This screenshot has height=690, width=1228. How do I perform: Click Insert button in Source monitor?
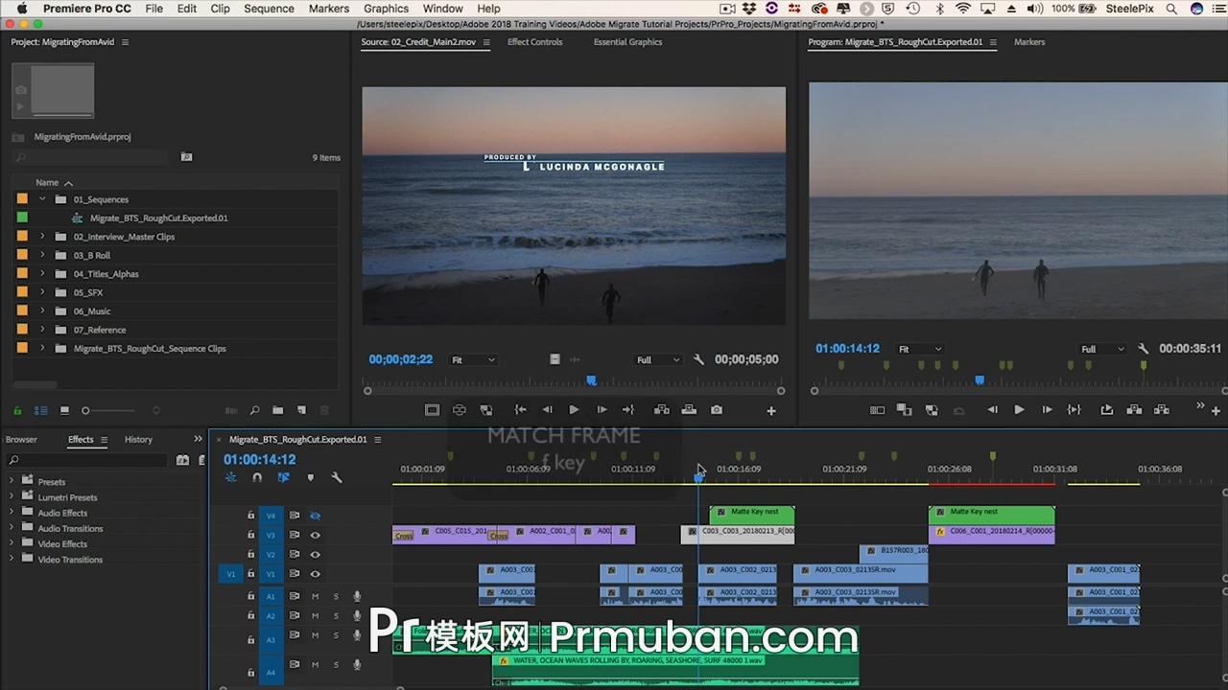tap(662, 410)
